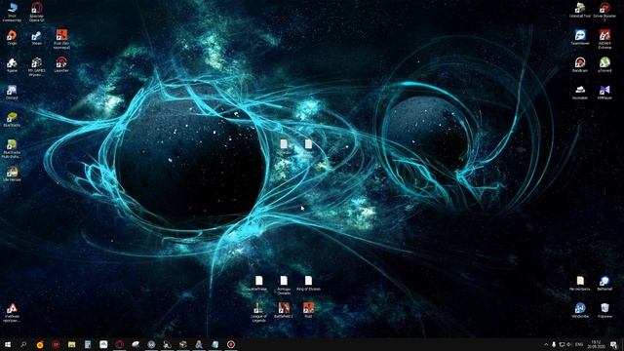Image resolution: width=624 pixels, height=351 pixels.
Task: Launch the Steam desktop shortcut
Action: 37,37
